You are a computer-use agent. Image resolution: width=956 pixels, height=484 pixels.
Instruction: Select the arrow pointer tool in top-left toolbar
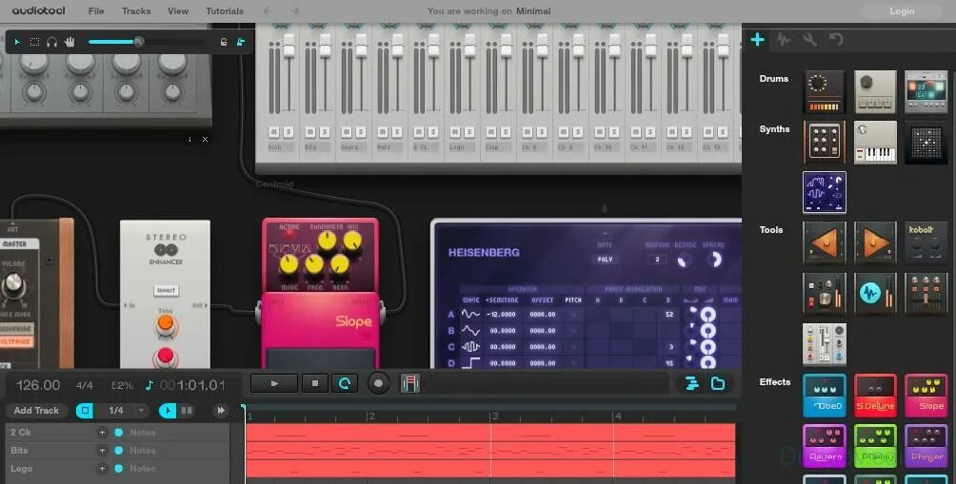pyautogui.click(x=17, y=42)
